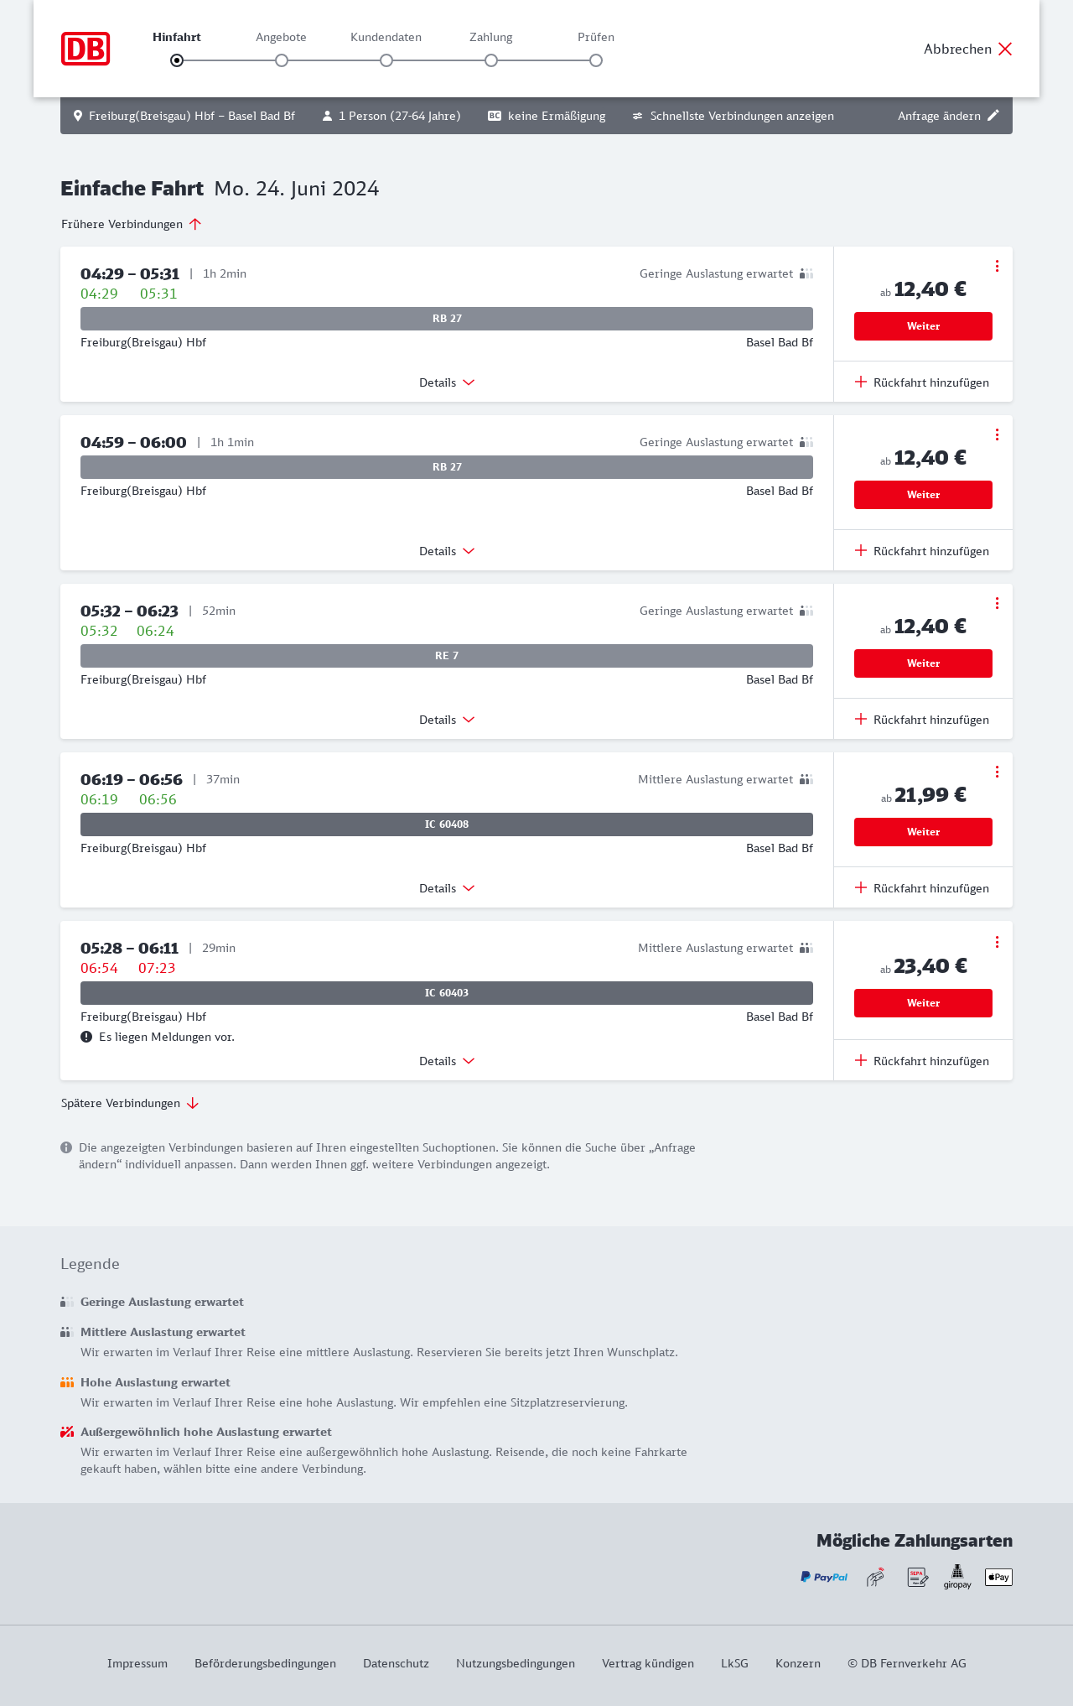Click the Apple Pay icon in footer
1073x1706 pixels.
(998, 1577)
